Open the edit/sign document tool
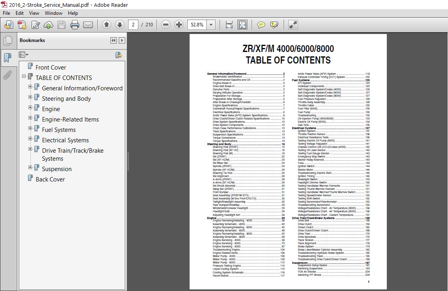The width and height of the screenshot is (448, 291). coord(36,25)
